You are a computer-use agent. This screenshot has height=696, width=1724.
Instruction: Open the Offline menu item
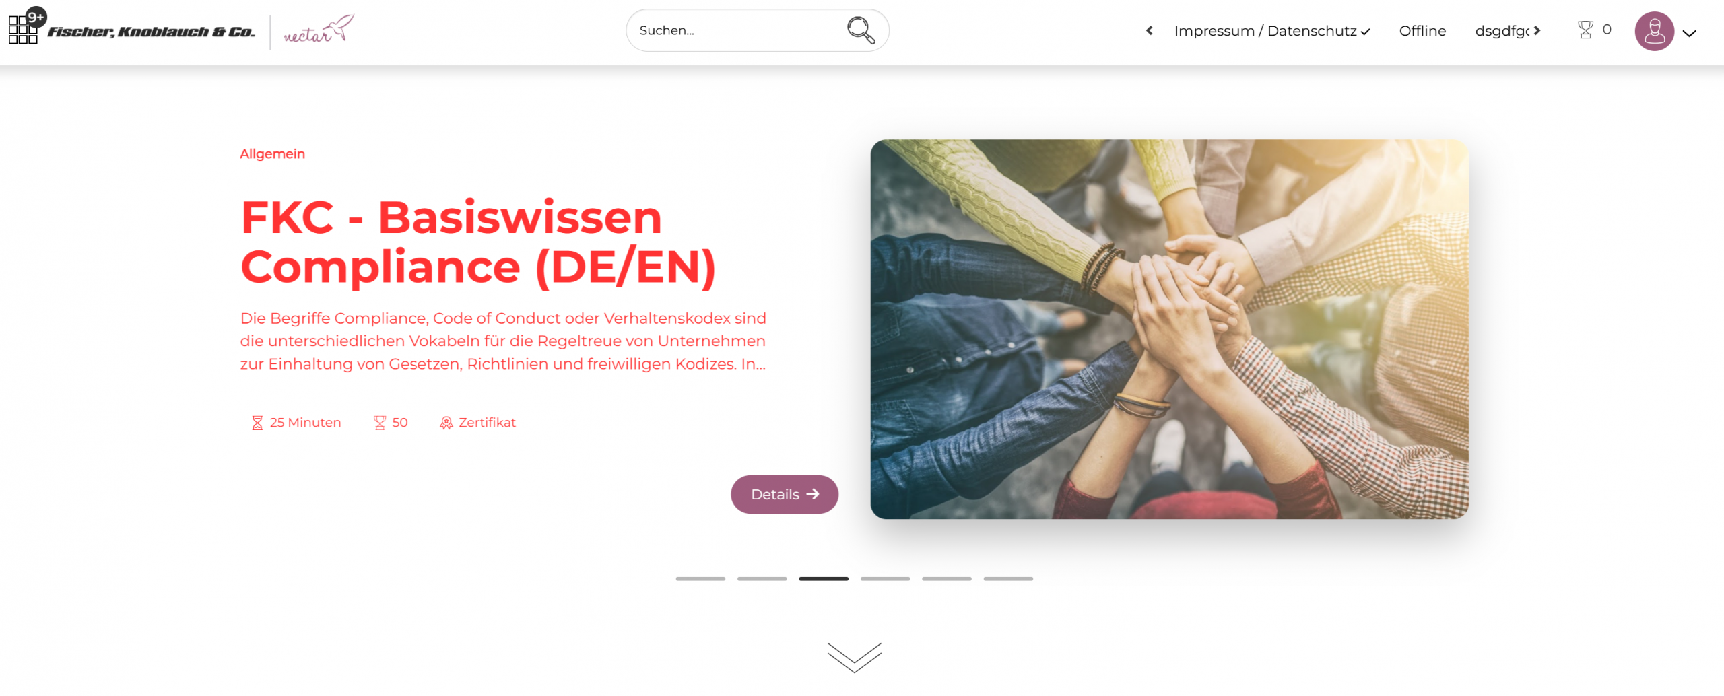(x=1422, y=31)
